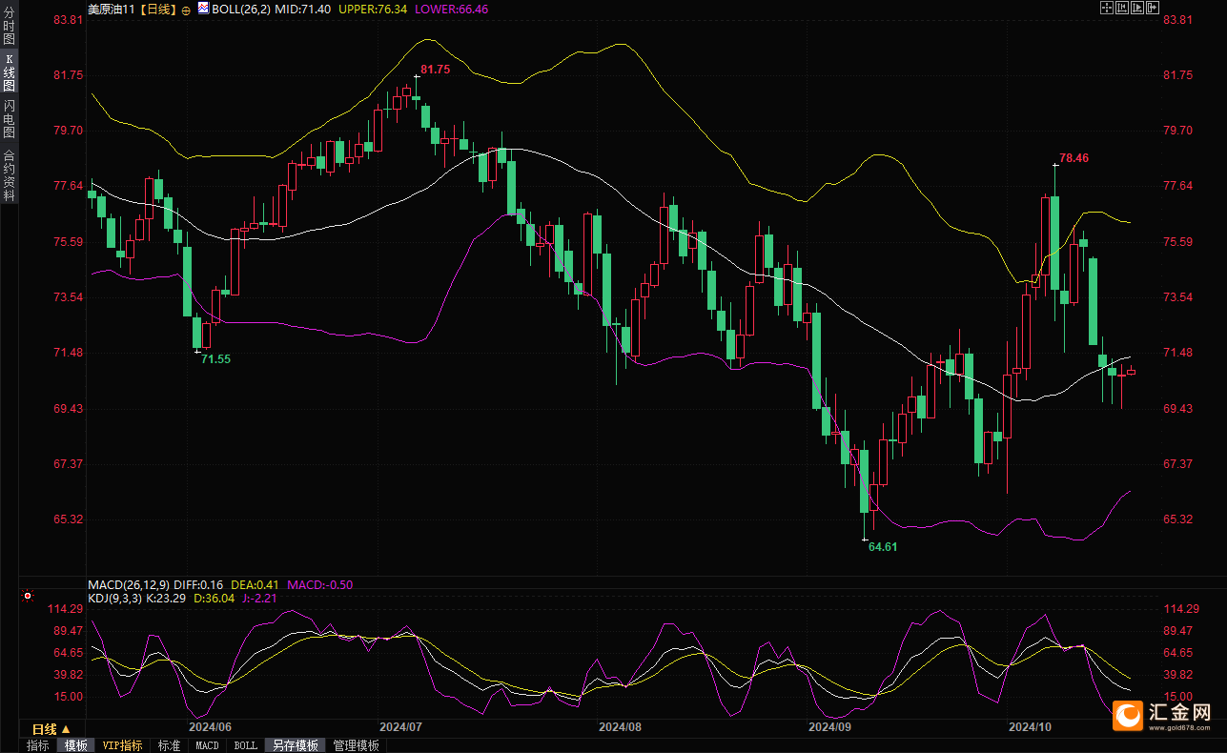Viewport: 1227px width, 753px height.
Task: Click the 2024/06 date axis label
Action: coord(209,726)
